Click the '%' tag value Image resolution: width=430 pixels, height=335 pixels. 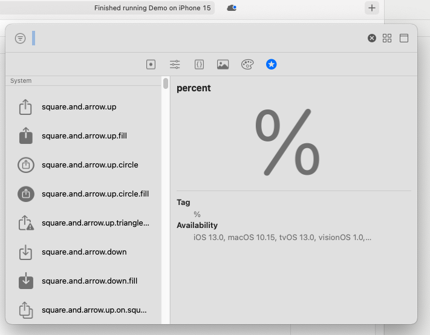[x=197, y=214]
